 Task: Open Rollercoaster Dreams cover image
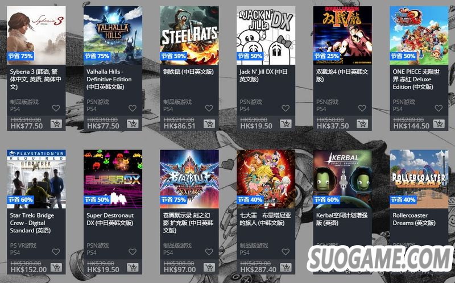[x=419, y=179]
